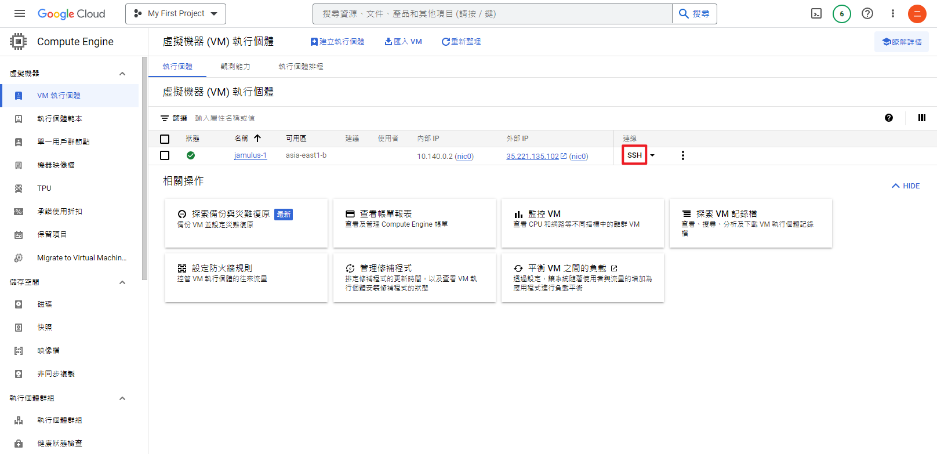Image resolution: width=937 pixels, height=454 pixels.
Task: Select the jamulus-1 row checkbox
Action: tap(165, 155)
